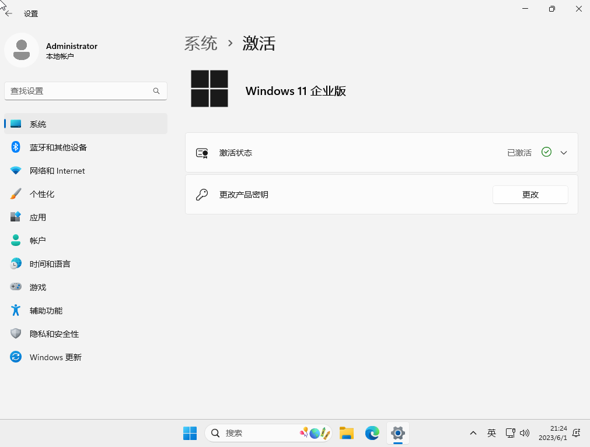Screen dimensions: 590x447
Task: Open 系统 settings category
Action: (x=85, y=124)
